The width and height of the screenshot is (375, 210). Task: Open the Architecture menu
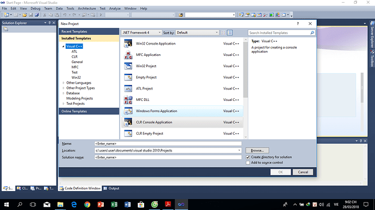(x=87, y=8)
